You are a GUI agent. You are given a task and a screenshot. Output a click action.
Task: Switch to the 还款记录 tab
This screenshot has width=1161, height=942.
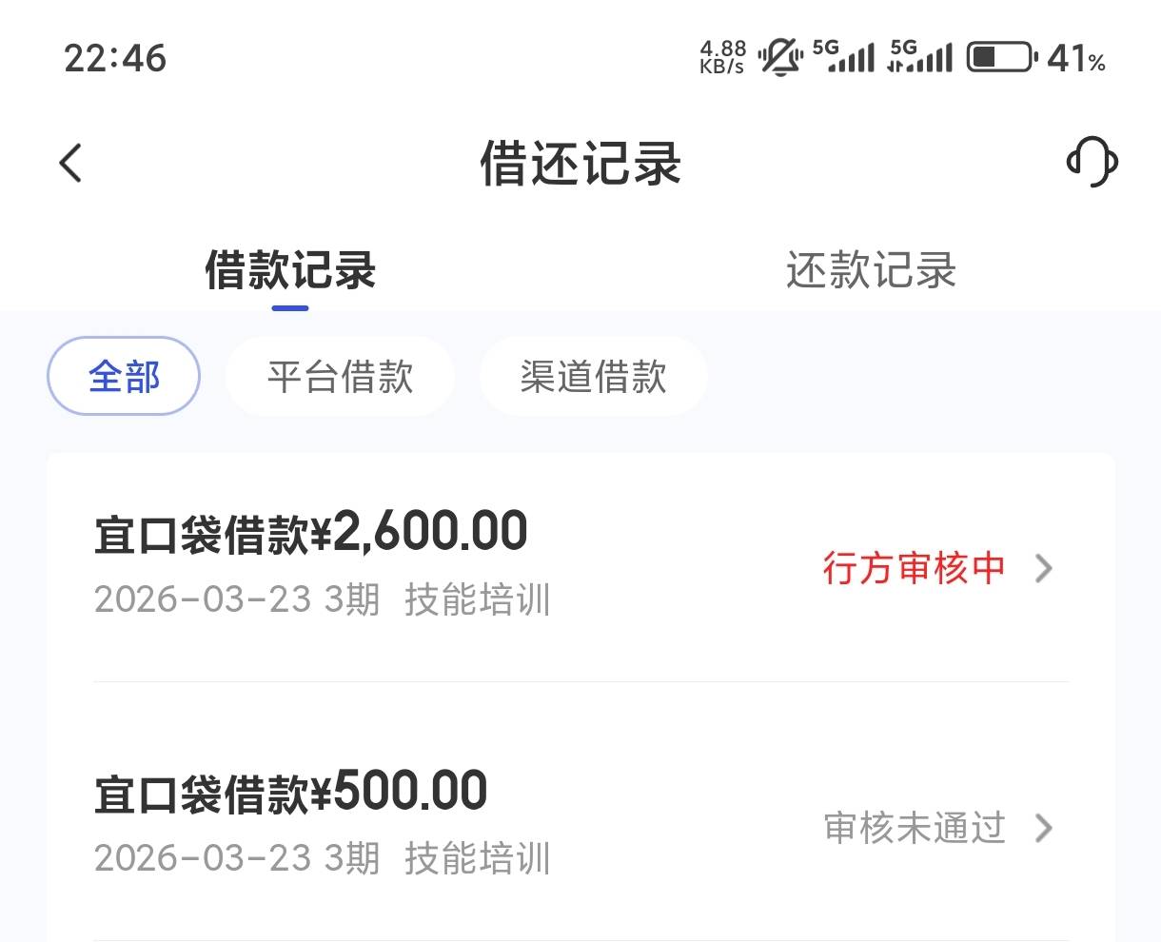coord(871,270)
